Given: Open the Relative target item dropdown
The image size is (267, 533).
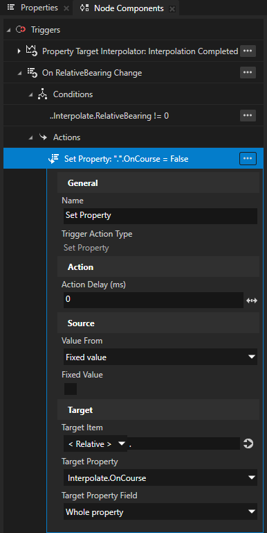Looking at the screenshot, I should [95, 443].
